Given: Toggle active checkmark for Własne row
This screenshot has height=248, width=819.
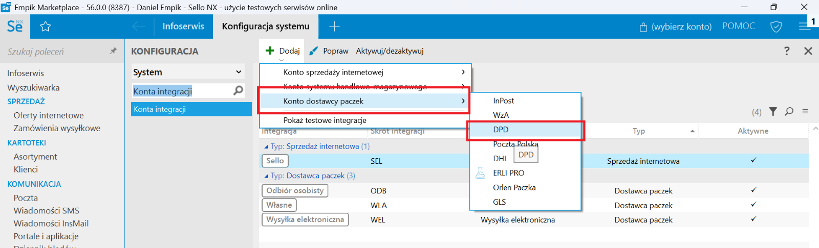Looking at the screenshot, I should coord(753,205).
